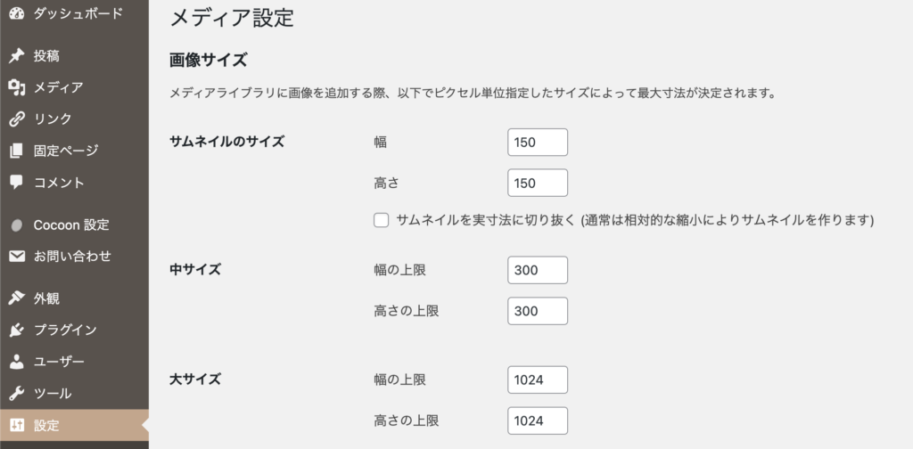Click the Pages icon in sidebar
The height and width of the screenshot is (449, 913).
[x=16, y=151]
